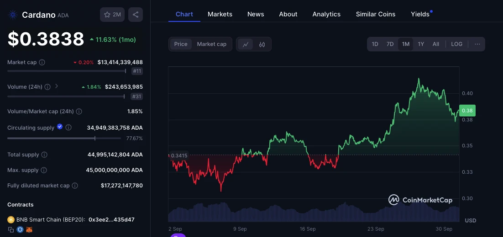Click volume value $243,653,985
Screen dimensions: 503x237
pyautogui.click(x=124, y=87)
